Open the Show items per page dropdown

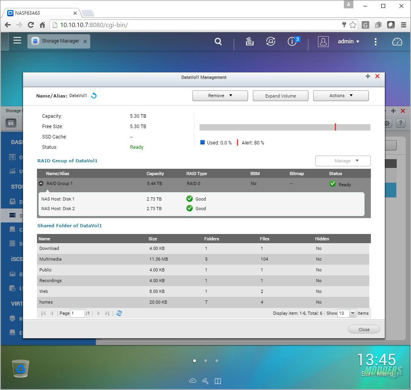pos(353,313)
